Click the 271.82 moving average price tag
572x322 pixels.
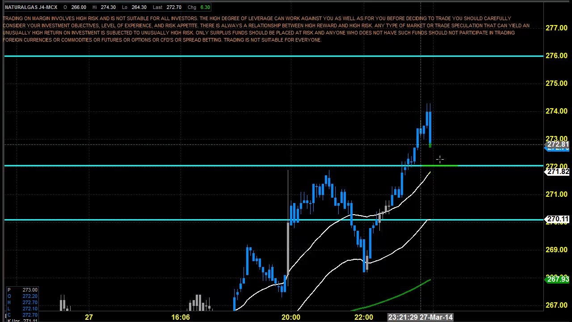(x=558, y=172)
